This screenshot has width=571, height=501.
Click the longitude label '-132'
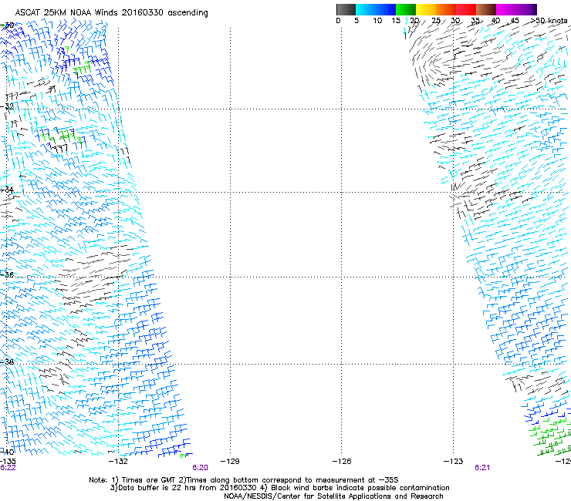coord(118,462)
